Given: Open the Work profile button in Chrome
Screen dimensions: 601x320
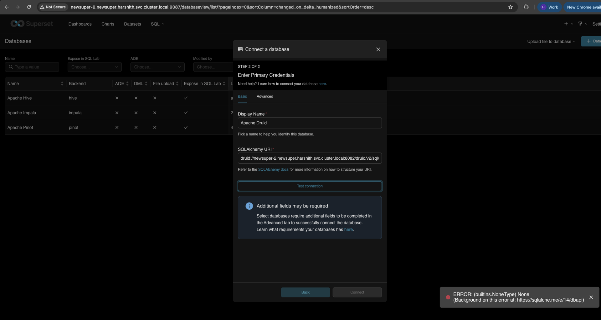Looking at the screenshot, I should point(550,7).
